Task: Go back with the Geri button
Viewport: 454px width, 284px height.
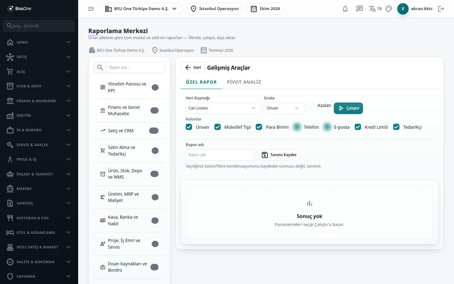Action: pyautogui.click(x=193, y=68)
